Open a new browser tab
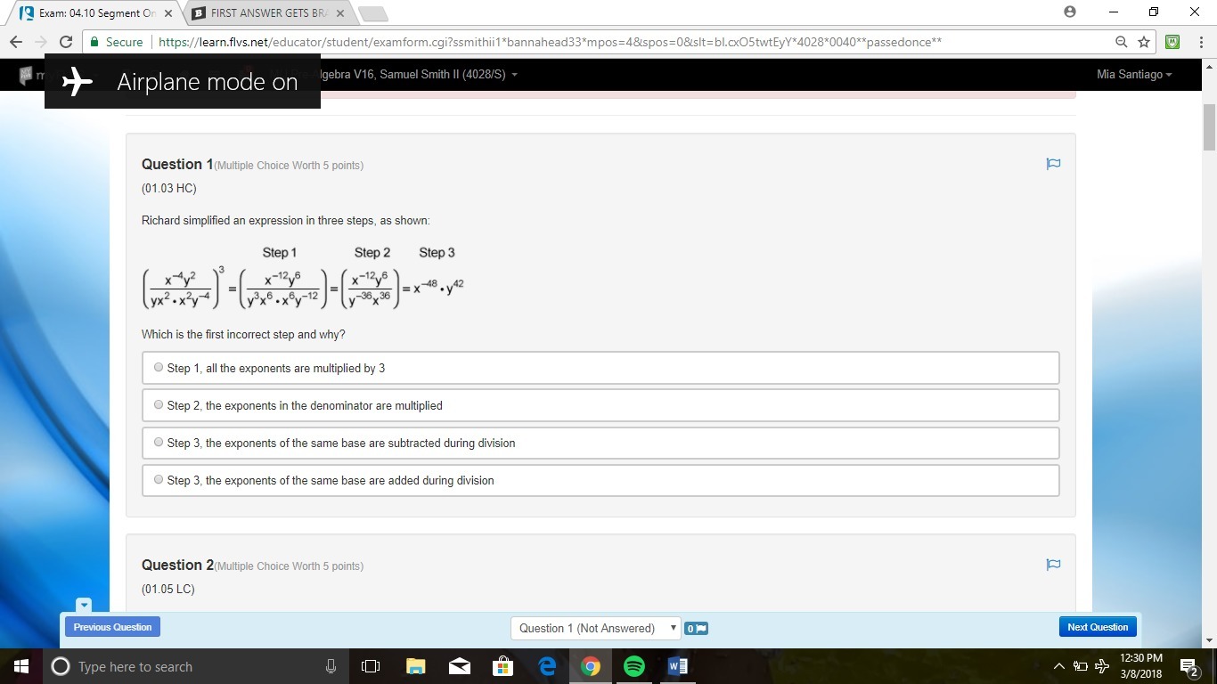The height and width of the screenshot is (684, 1217). point(373,13)
